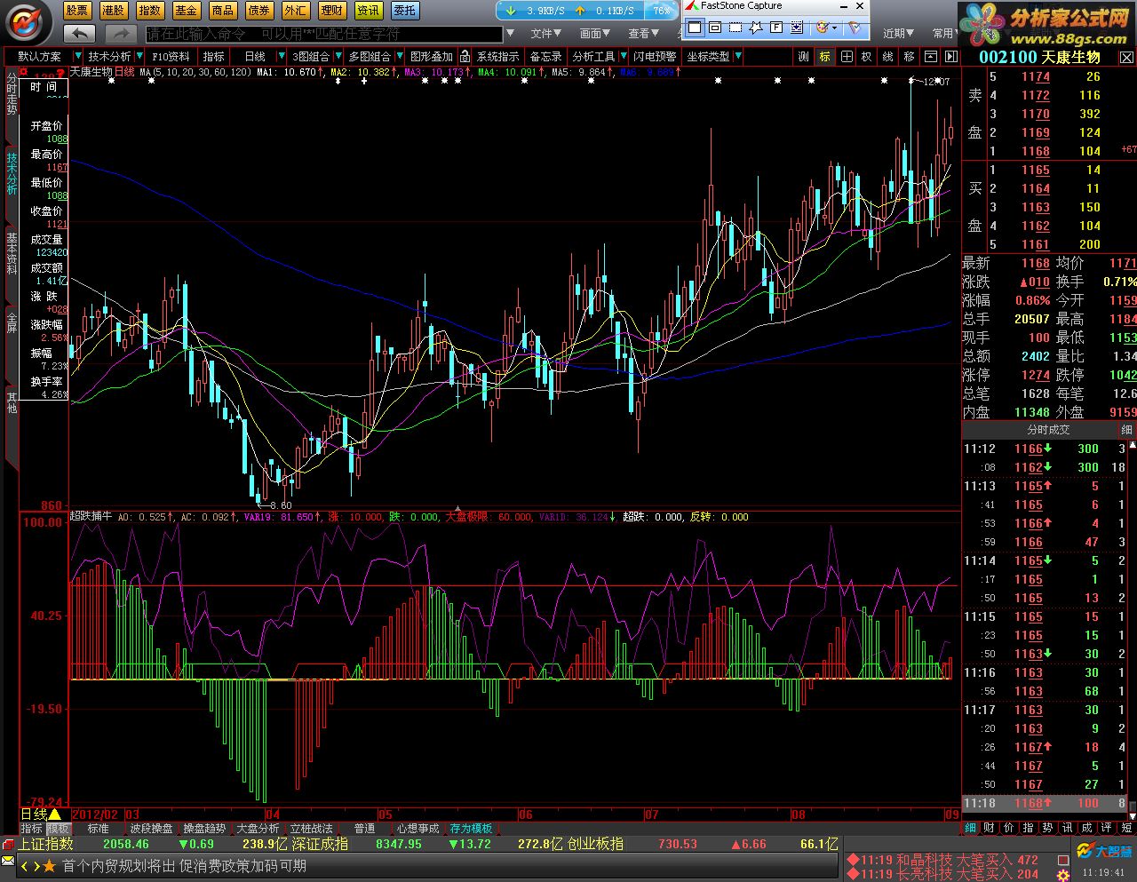This screenshot has width=1137, height=882.
Task: Select the 波段操盘 template tab
Action: pyautogui.click(x=152, y=829)
